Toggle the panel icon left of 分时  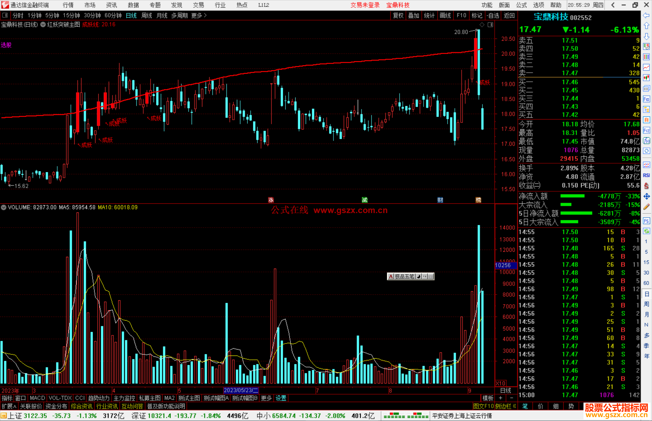coord(5,15)
